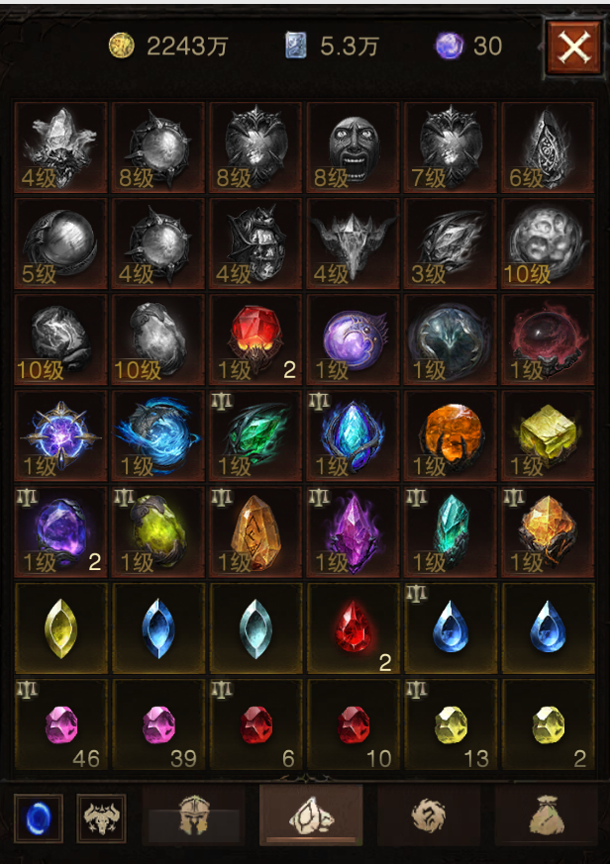
Task: Open the helmet equipment tab
Action: [x=193, y=815]
